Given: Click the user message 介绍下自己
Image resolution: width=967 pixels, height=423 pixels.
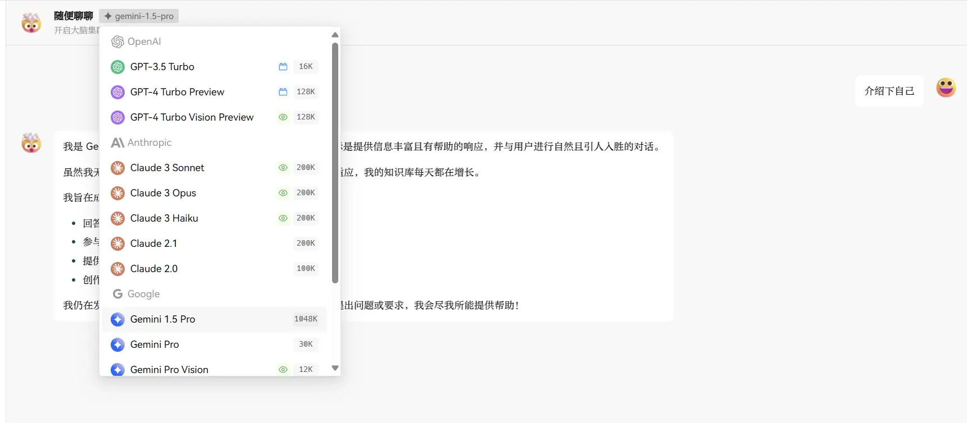Looking at the screenshot, I should coord(889,91).
